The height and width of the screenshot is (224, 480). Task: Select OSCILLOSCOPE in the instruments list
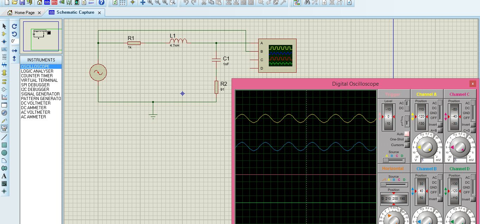(41, 67)
